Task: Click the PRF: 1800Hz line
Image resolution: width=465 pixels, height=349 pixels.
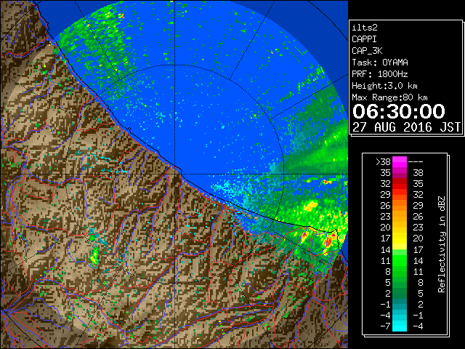Action: (380, 74)
